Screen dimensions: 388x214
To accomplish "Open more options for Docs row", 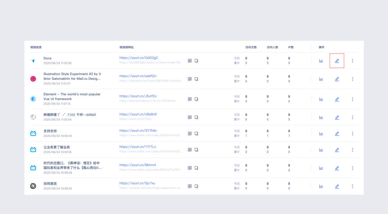I will click(x=353, y=61).
